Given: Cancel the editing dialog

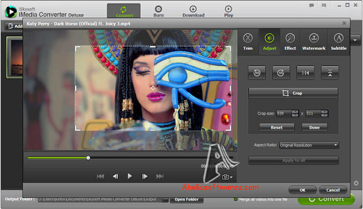Looking at the screenshot, I should pyautogui.click(x=333, y=190).
